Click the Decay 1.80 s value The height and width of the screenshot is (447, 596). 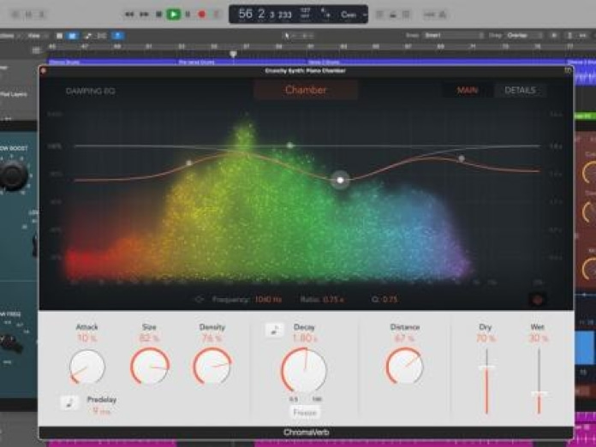pos(305,338)
